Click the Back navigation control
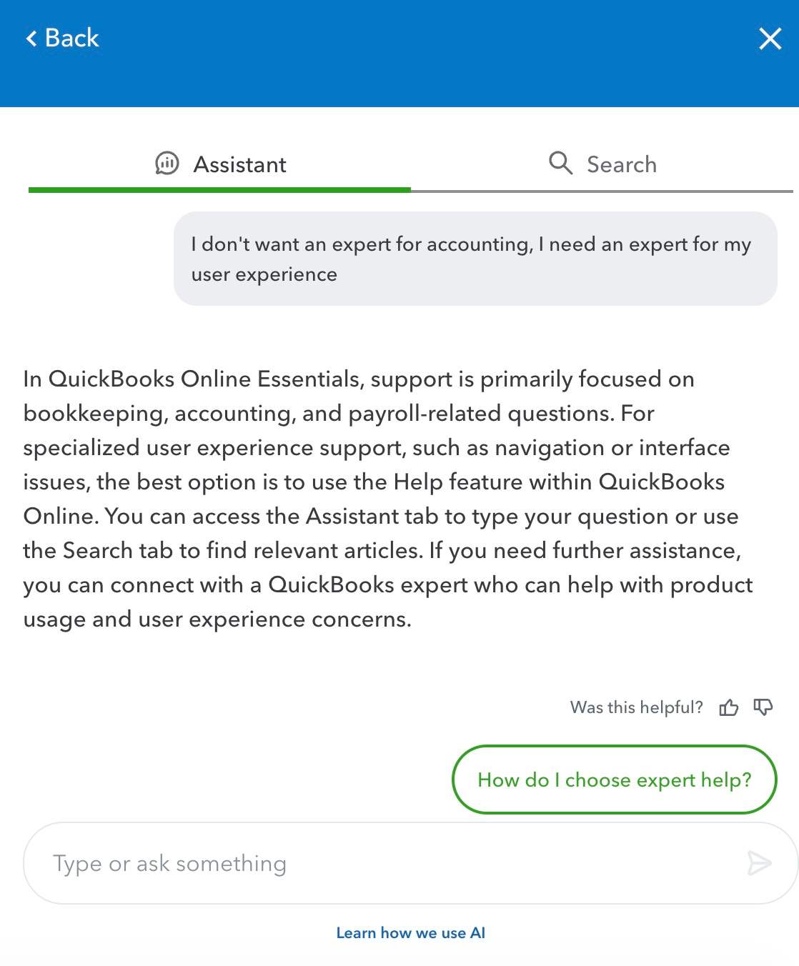Screen dimensions: 799x966 pyautogui.click(x=61, y=38)
